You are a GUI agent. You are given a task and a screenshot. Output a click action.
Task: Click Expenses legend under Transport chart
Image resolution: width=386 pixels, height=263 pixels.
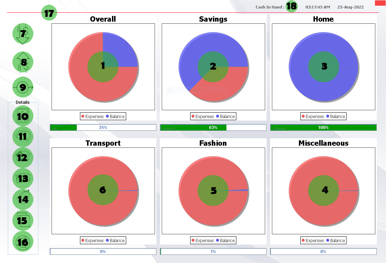pyautogui.click(x=92, y=240)
